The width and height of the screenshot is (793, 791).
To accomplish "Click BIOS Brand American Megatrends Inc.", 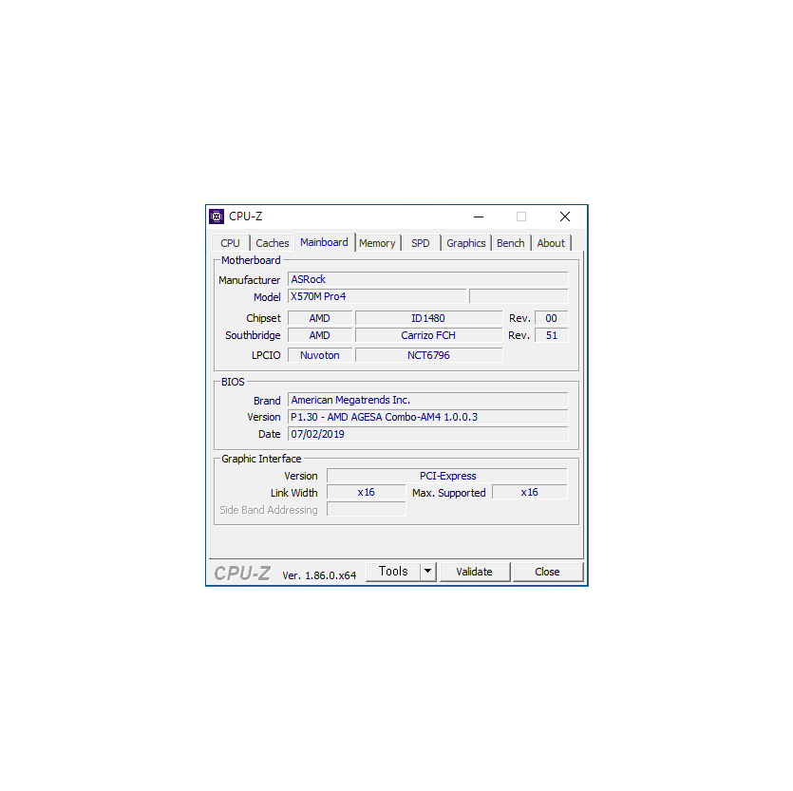I will pos(428,400).
